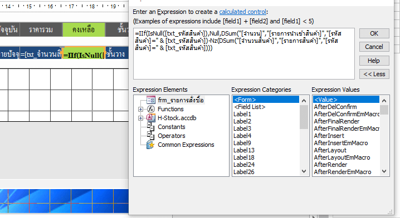Expand the H-Stock.accdb tree node
This screenshot has height=218, width=400.
[140, 118]
